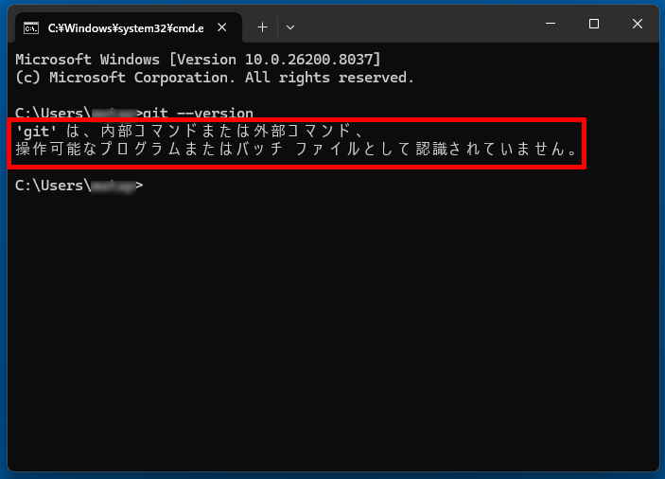Click the 操作可能なプログラム error line

tap(296, 149)
